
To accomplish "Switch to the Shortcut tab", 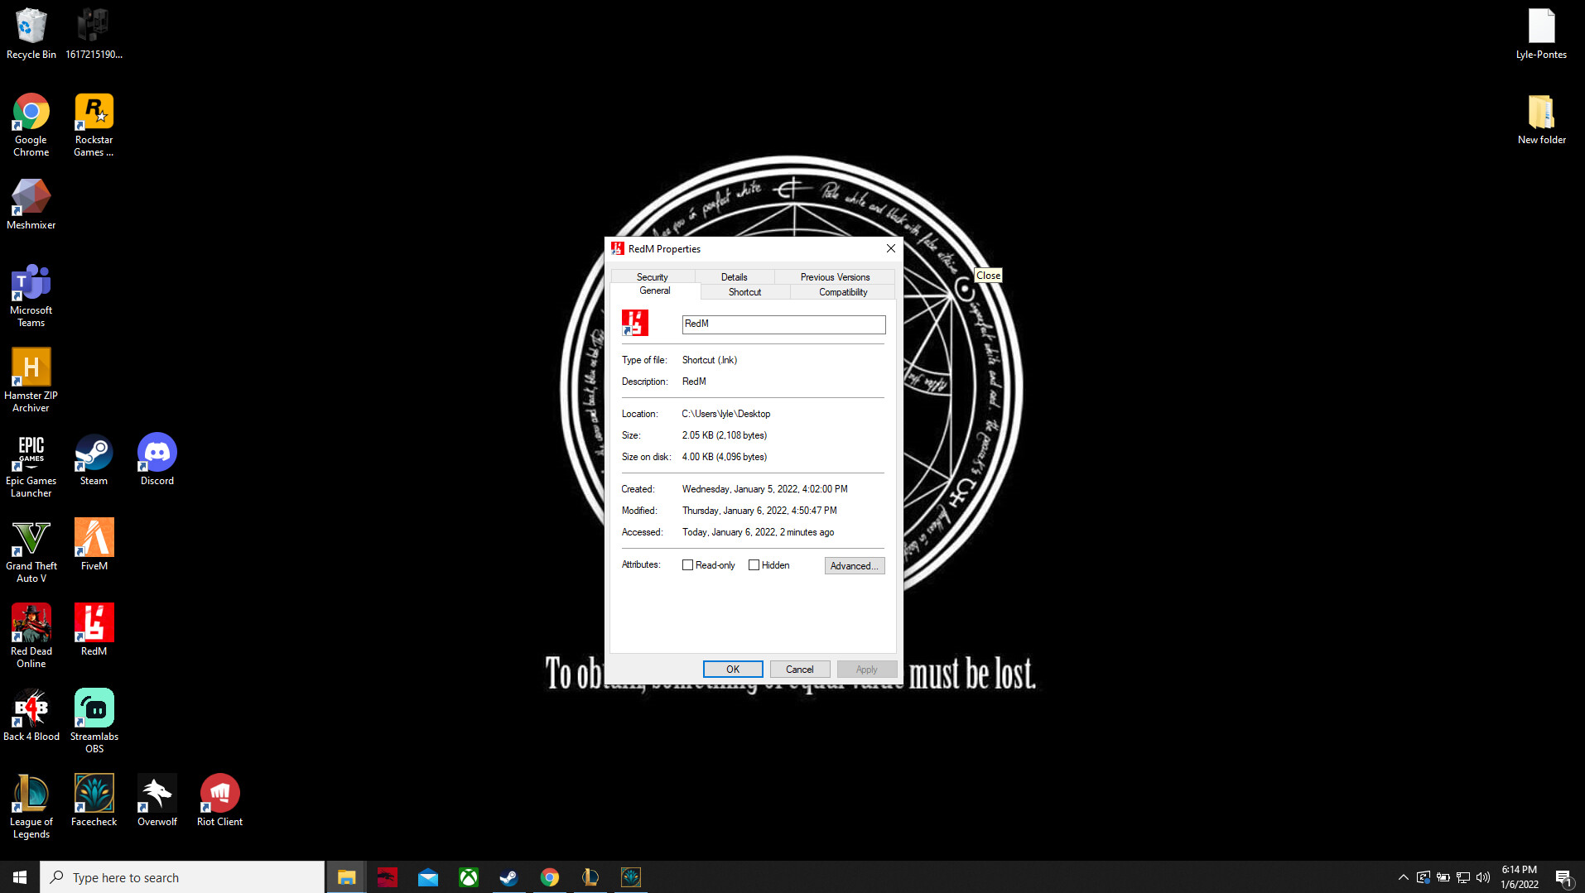I will (745, 292).
